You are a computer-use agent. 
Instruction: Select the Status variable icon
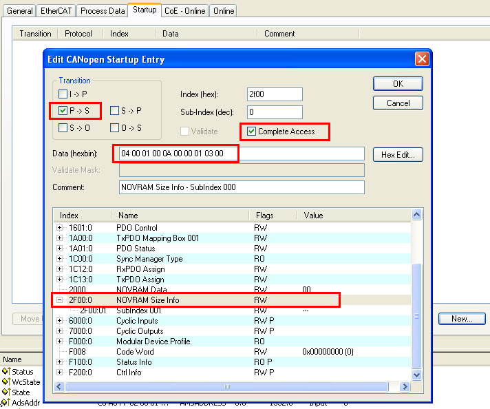point(6,372)
